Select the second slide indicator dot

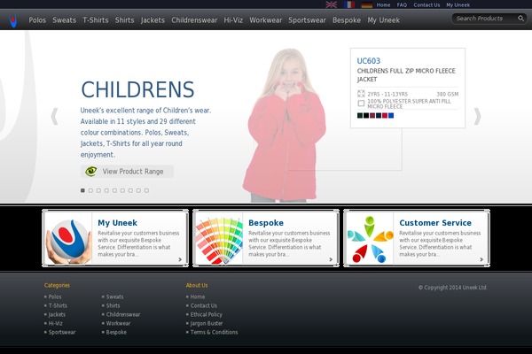click(90, 190)
